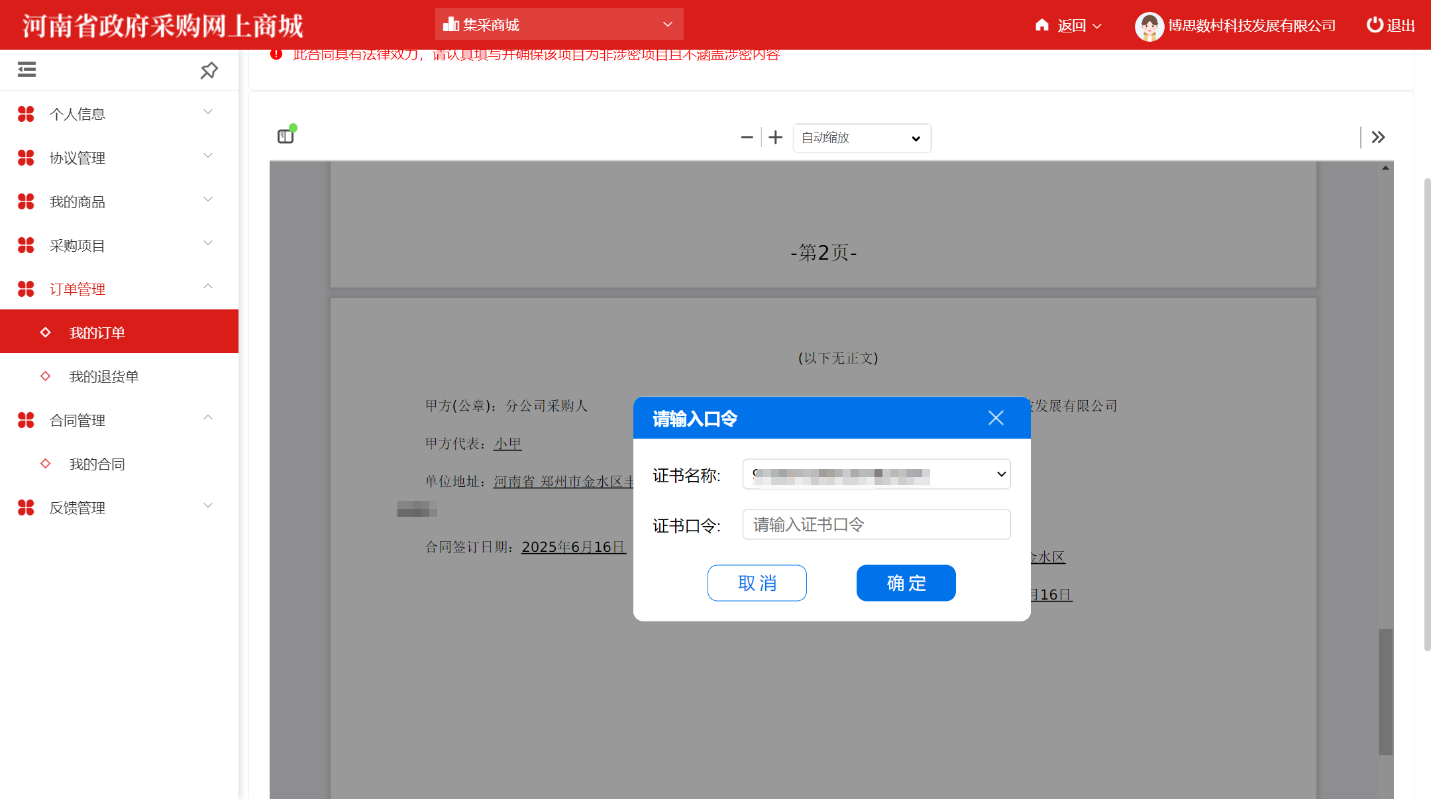This screenshot has height=799, width=1431.
Task: Open the 集采商城 dropdown selector
Action: coord(559,25)
